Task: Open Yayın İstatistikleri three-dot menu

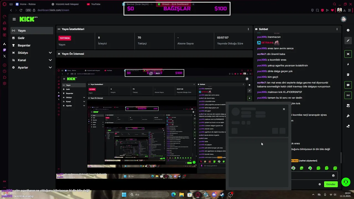Action: [x=248, y=29]
